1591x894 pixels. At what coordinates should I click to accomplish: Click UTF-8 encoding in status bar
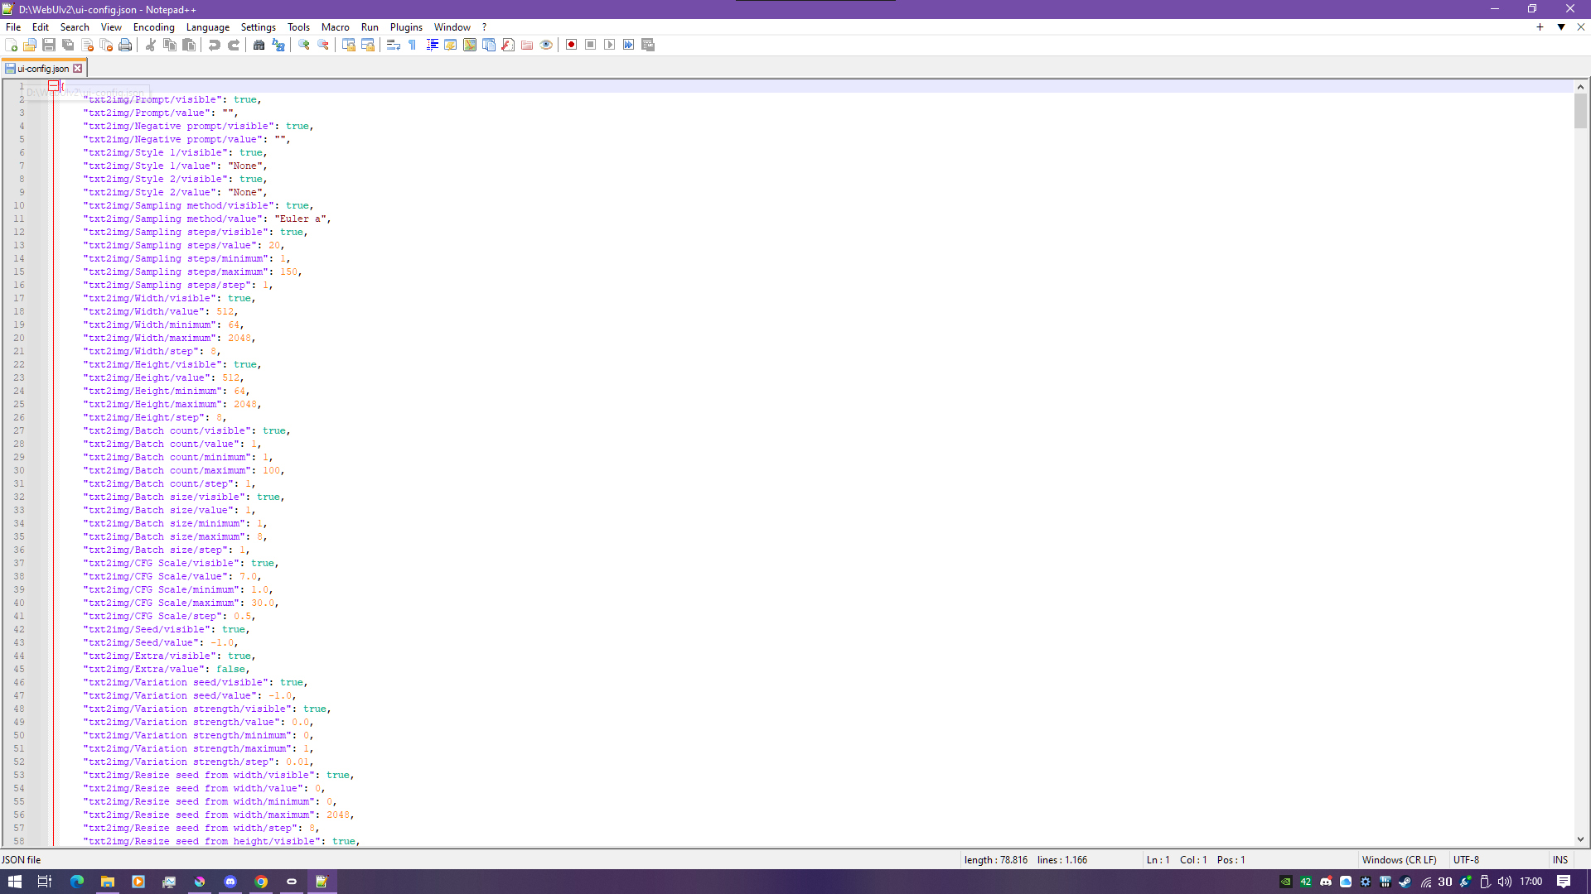tap(1466, 860)
